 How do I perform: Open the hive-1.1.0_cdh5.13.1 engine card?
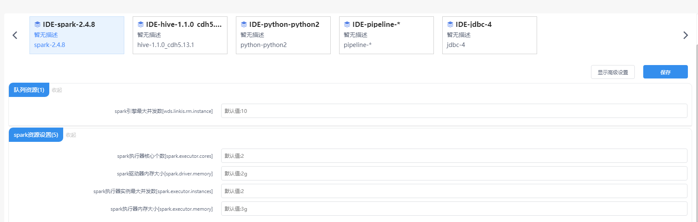(x=180, y=35)
